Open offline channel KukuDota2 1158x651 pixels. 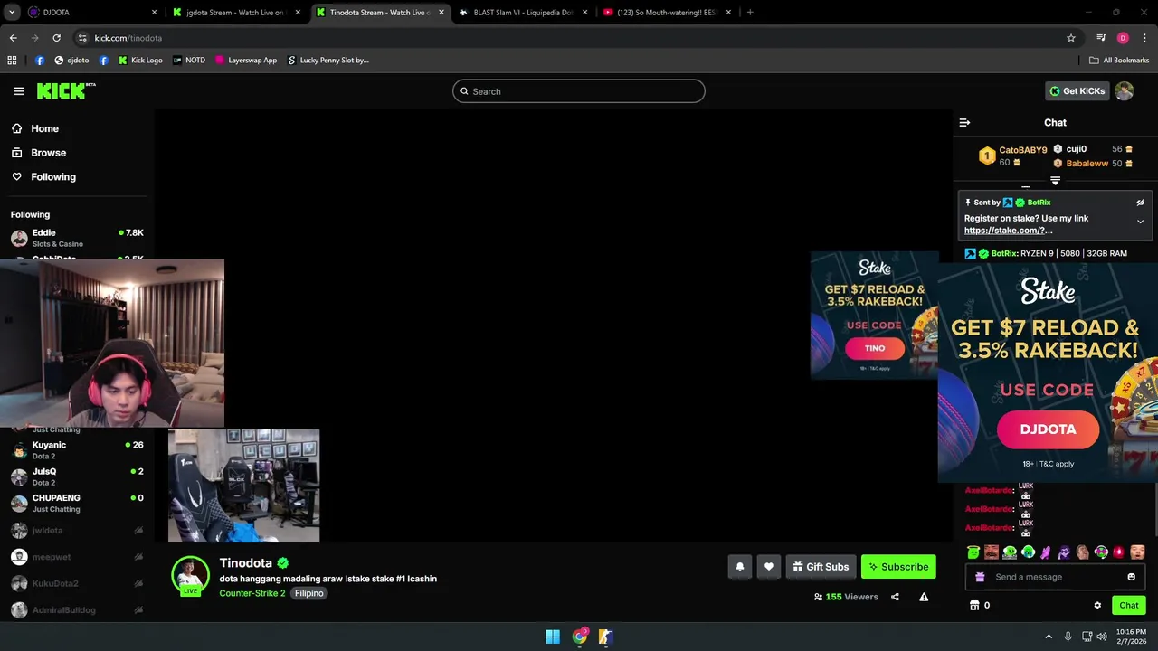[x=77, y=583]
